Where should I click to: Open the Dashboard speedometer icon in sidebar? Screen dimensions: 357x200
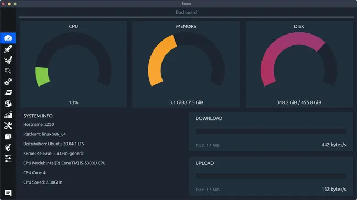pos(8,38)
